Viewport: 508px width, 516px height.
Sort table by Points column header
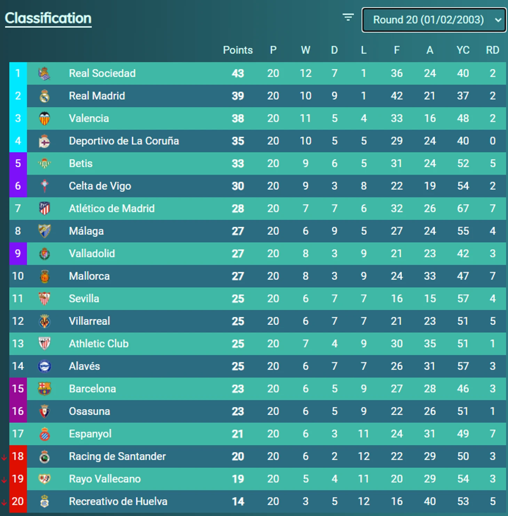tap(238, 50)
